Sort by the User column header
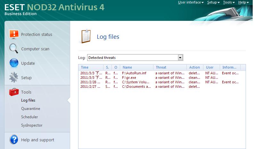Viewport: 254px width, 149px height. tap(211, 67)
